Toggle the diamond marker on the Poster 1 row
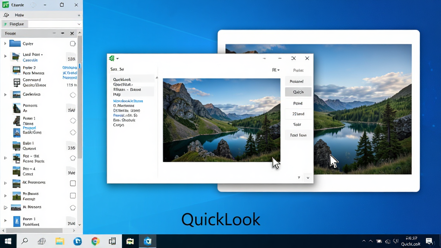The image size is (441, 248). pos(73,121)
